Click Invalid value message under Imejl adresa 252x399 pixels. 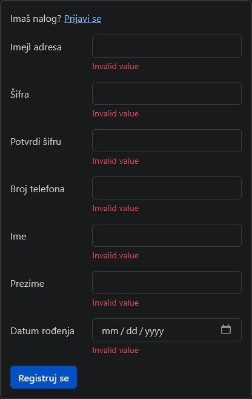116,67
